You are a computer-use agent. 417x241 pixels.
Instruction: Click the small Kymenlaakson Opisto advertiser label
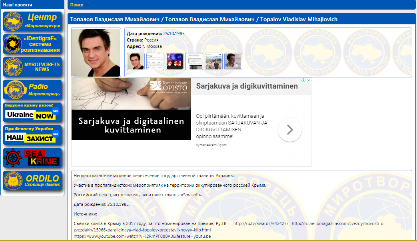[211, 145]
